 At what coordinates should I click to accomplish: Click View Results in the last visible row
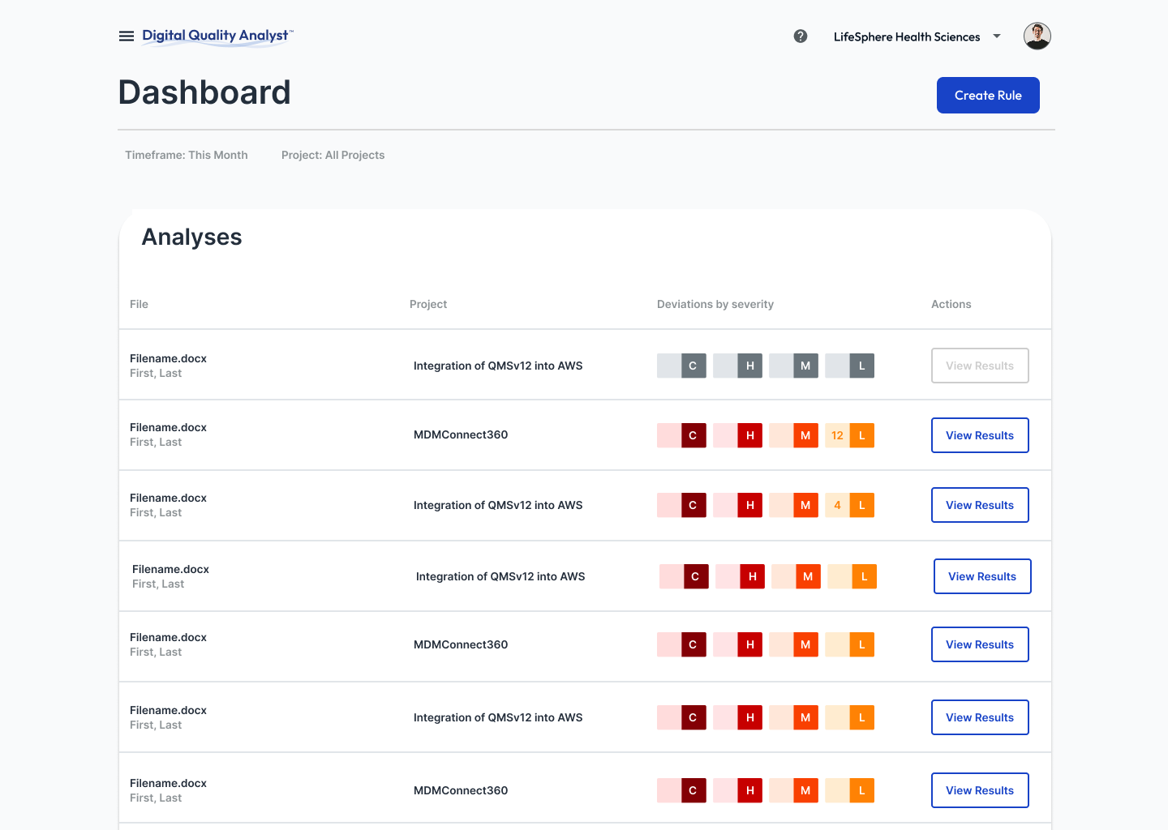[979, 790]
